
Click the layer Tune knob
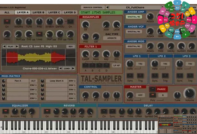[x=29, y=21]
